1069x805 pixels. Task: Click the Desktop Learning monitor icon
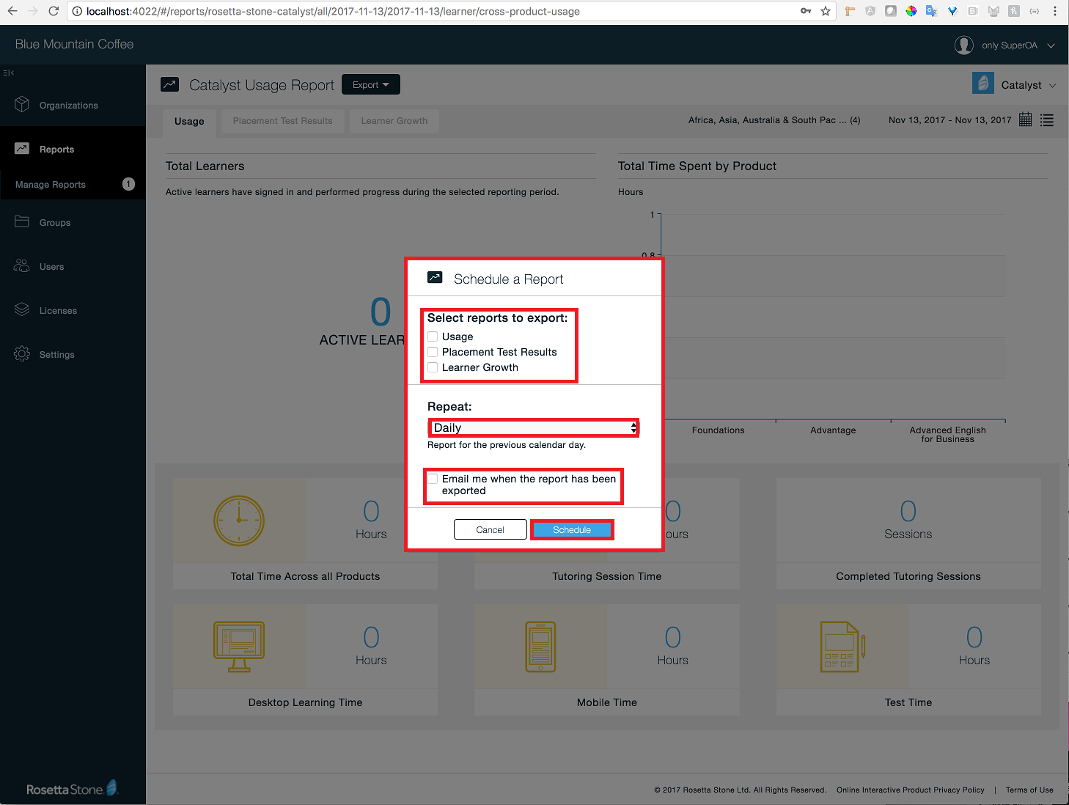pyautogui.click(x=239, y=647)
